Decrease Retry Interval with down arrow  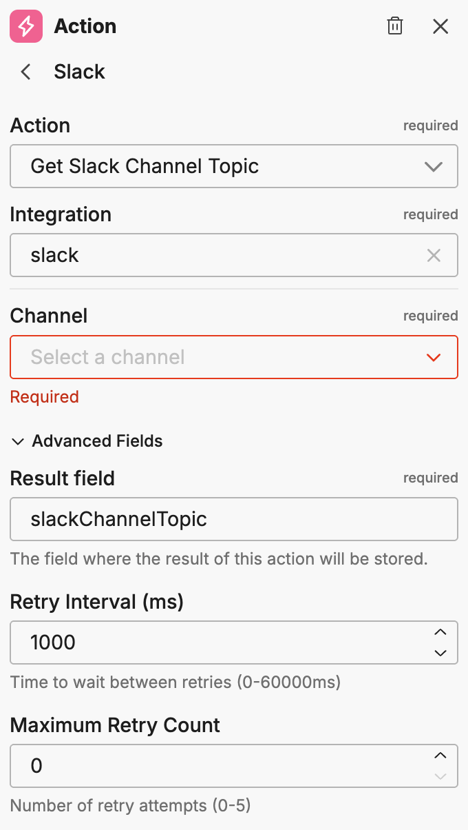point(440,652)
